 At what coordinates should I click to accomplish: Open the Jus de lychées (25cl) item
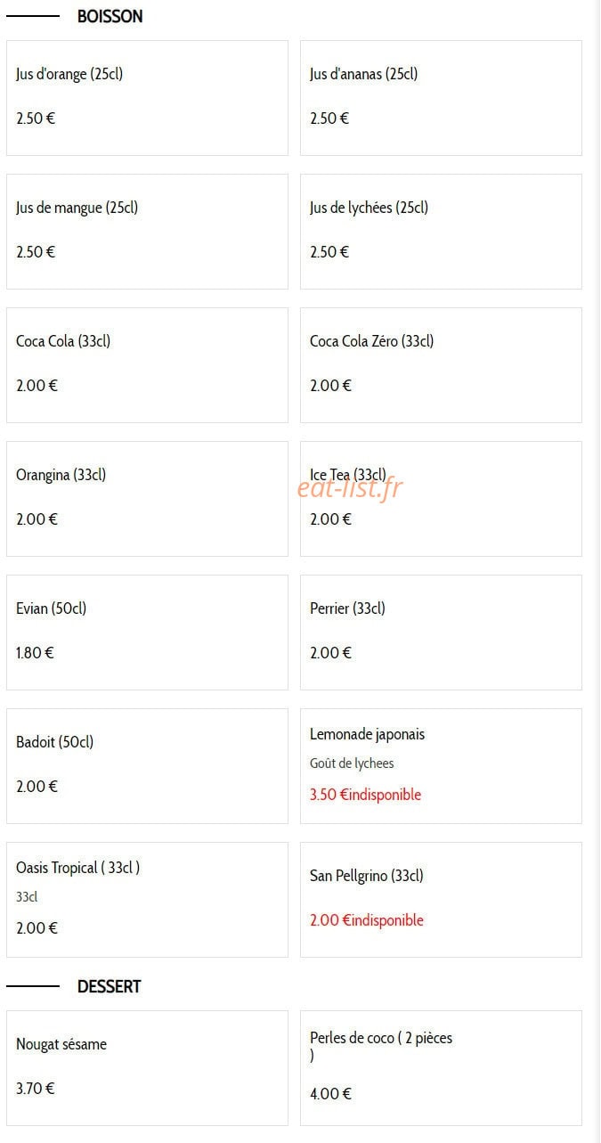441,232
